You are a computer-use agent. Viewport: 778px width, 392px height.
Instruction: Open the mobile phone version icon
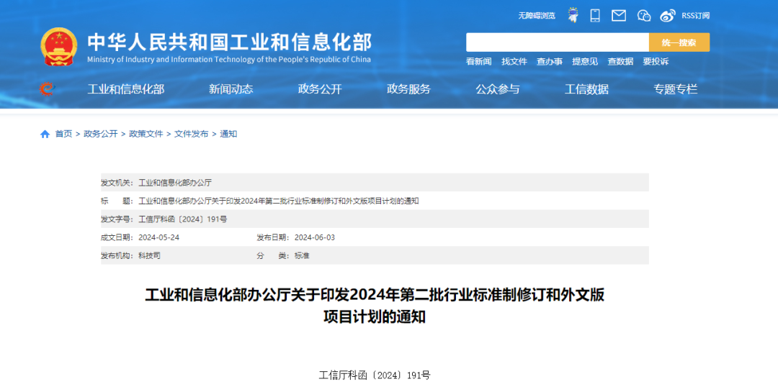coord(595,15)
